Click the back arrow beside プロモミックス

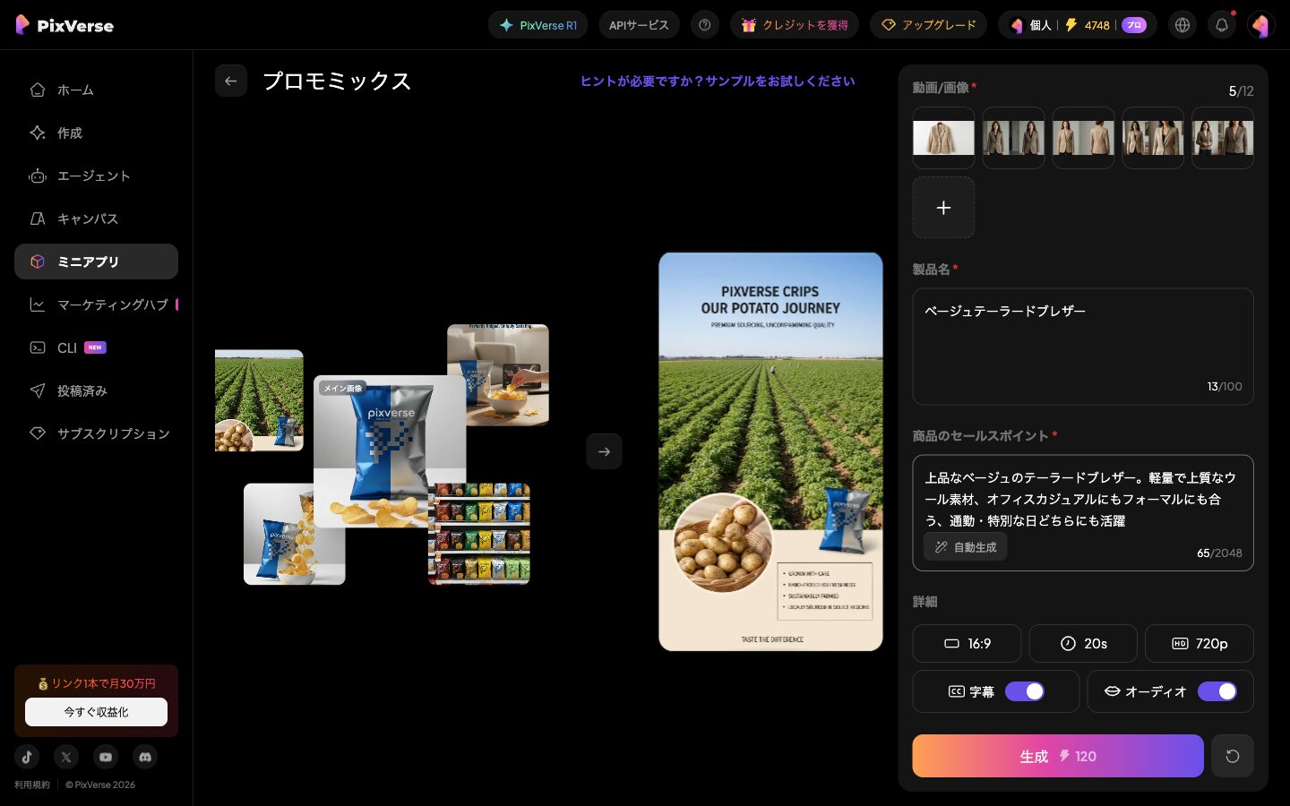pos(231,81)
